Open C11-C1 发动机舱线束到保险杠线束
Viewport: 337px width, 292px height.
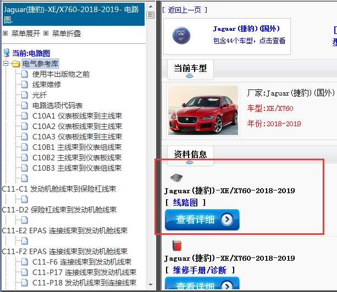pyautogui.click(x=59, y=189)
